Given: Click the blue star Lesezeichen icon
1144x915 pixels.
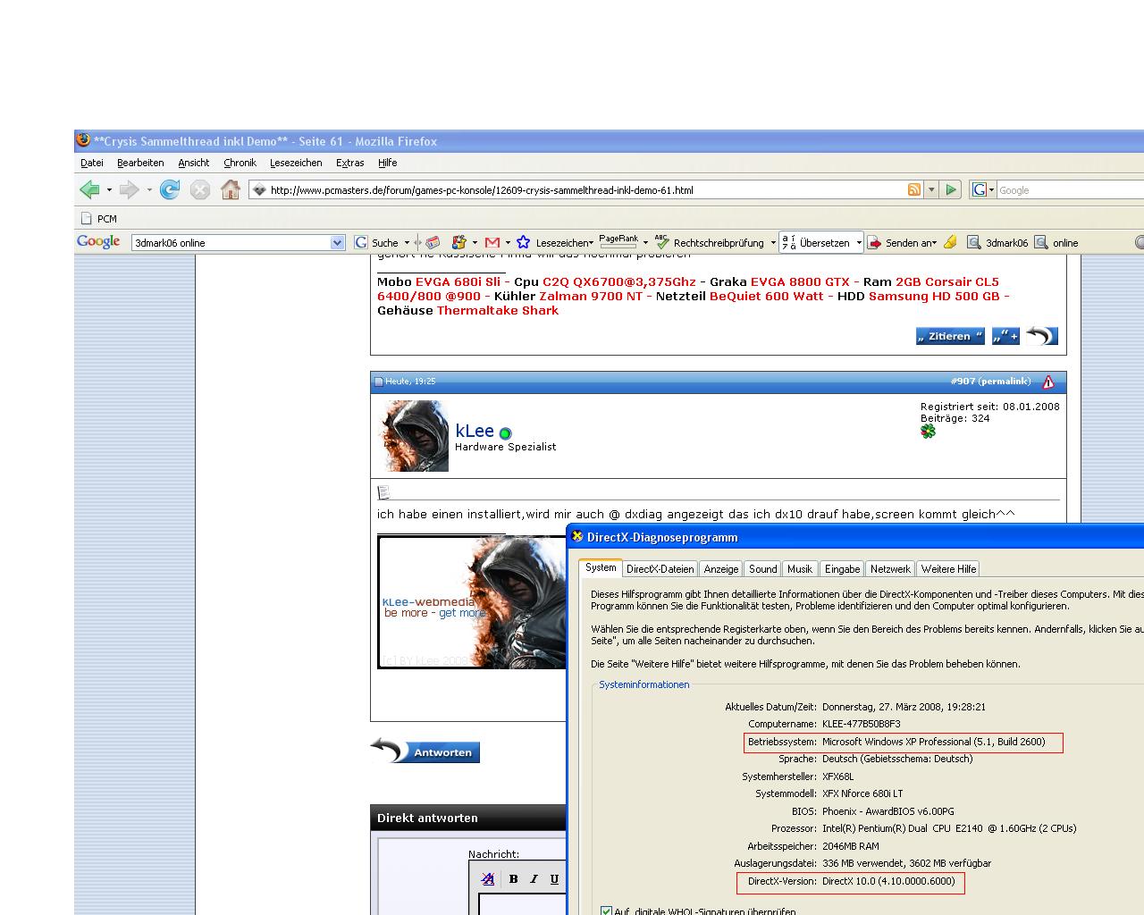Looking at the screenshot, I should (x=523, y=242).
